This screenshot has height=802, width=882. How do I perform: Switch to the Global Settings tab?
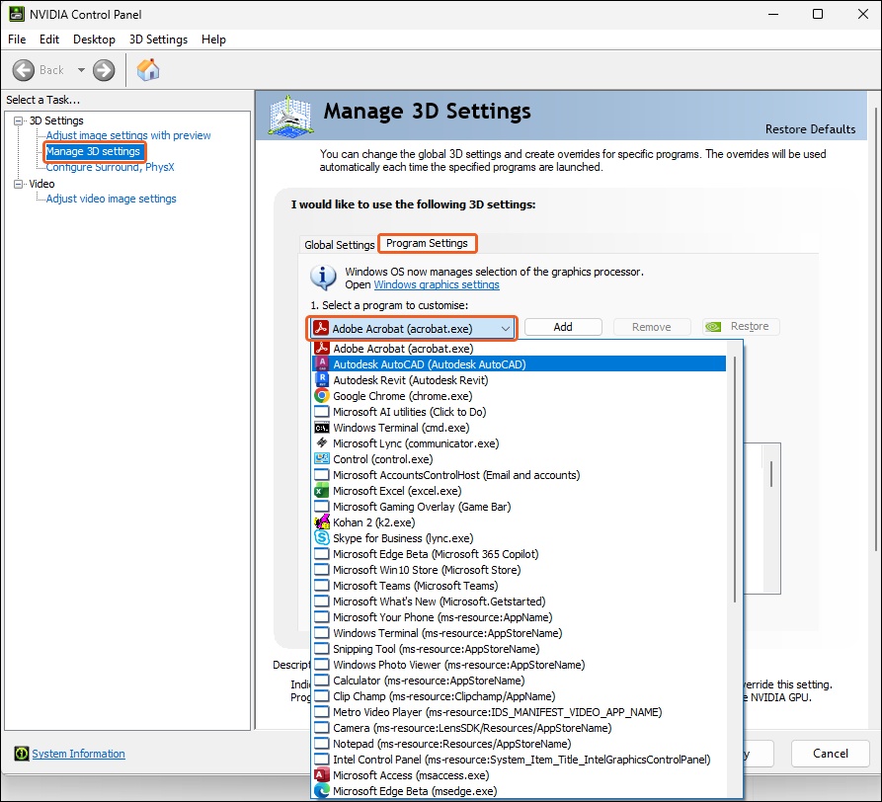click(339, 245)
